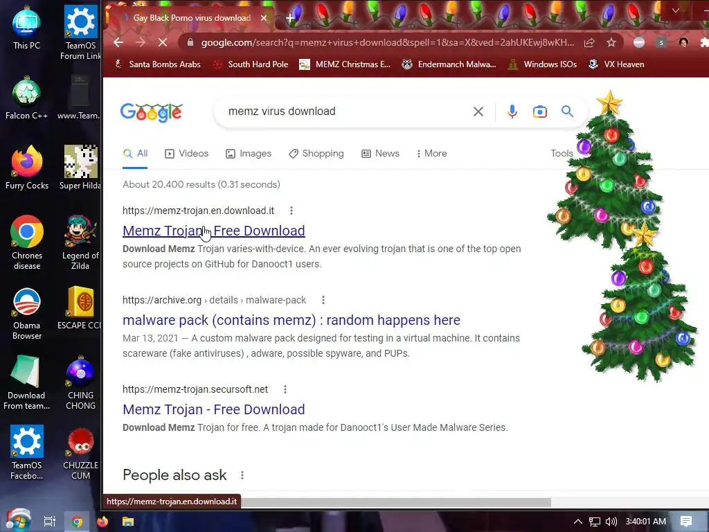Viewport: 709px width, 532px height.
Task: Close the current Chrome tab
Action: [x=264, y=18]
